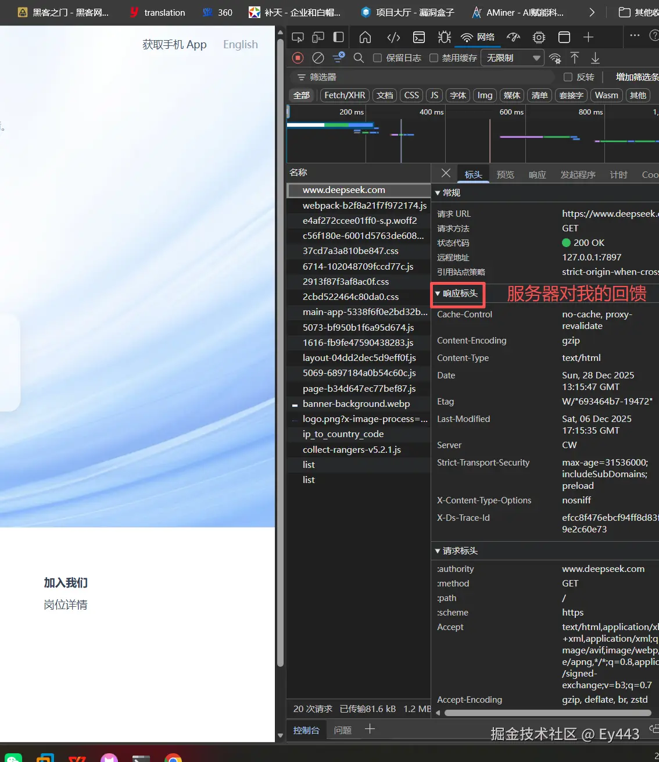Open the Console panel icon
The image size is (659, 762).
pos(418,37)
